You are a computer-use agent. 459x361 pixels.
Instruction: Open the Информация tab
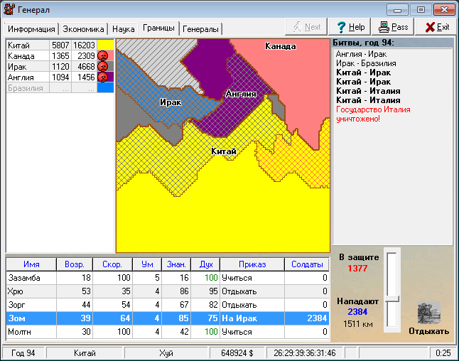point(31,29)
